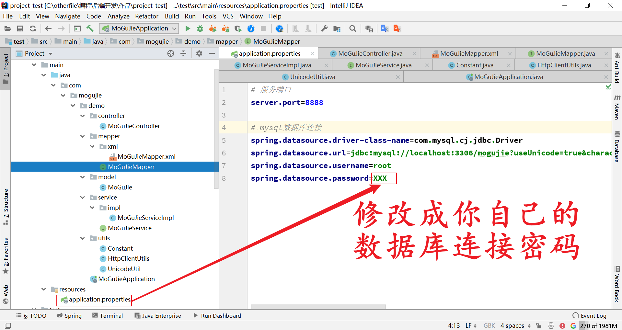Screen dimensions: 622x330
Task: Collapse the controller package node
Action: click(x=83, y=116)
